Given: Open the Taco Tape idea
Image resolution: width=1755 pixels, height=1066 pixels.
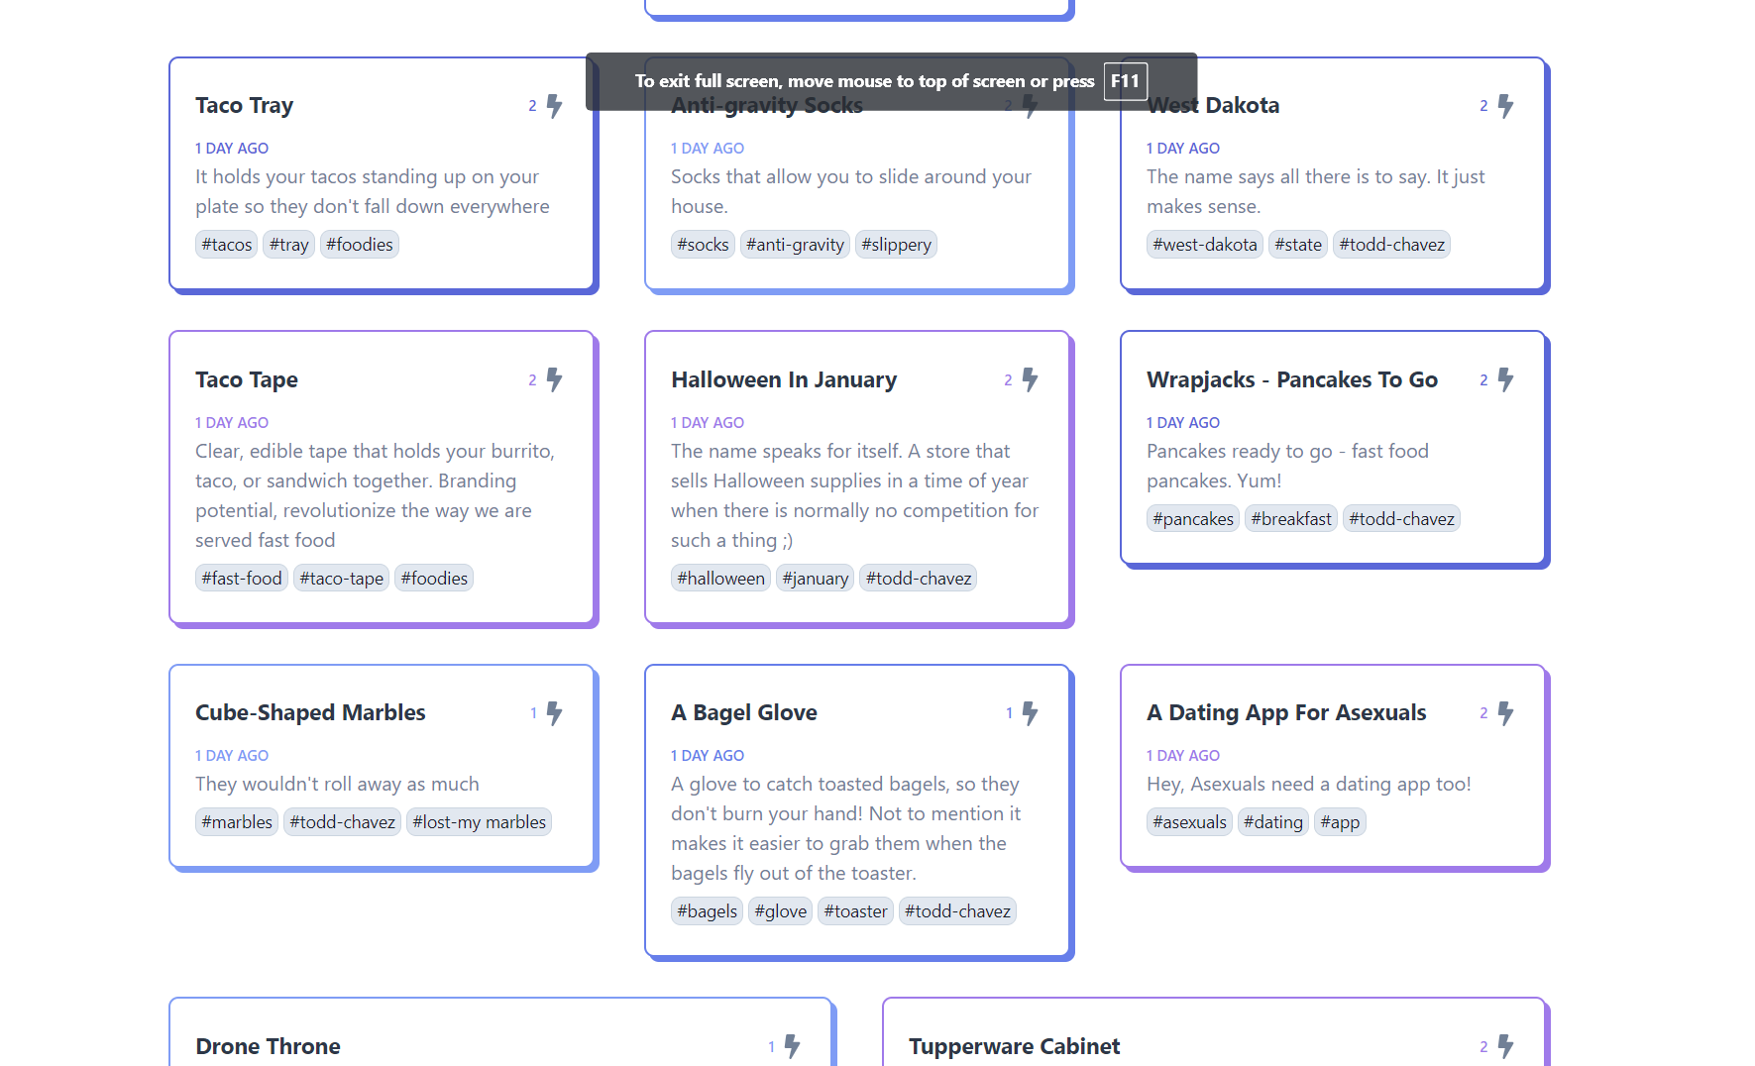Looking at the screenshot, I should (x=247, y=379).
